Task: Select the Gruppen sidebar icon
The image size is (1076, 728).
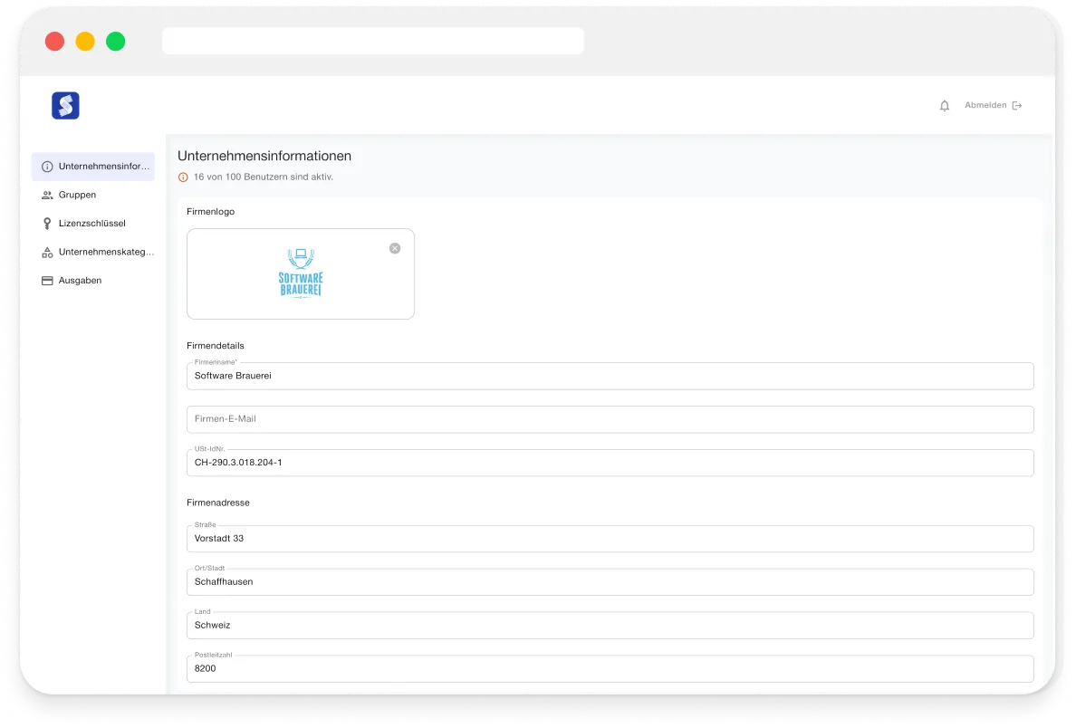Action: [x=47, y=195]
